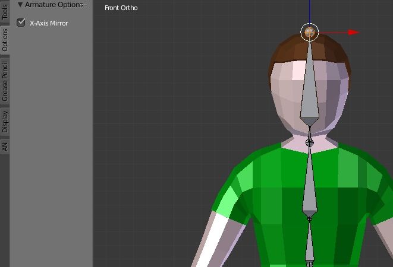Image resolution: width=393 pixels, height=267 pixels.
Task: Switch to the Display tab
Action: 5,121
